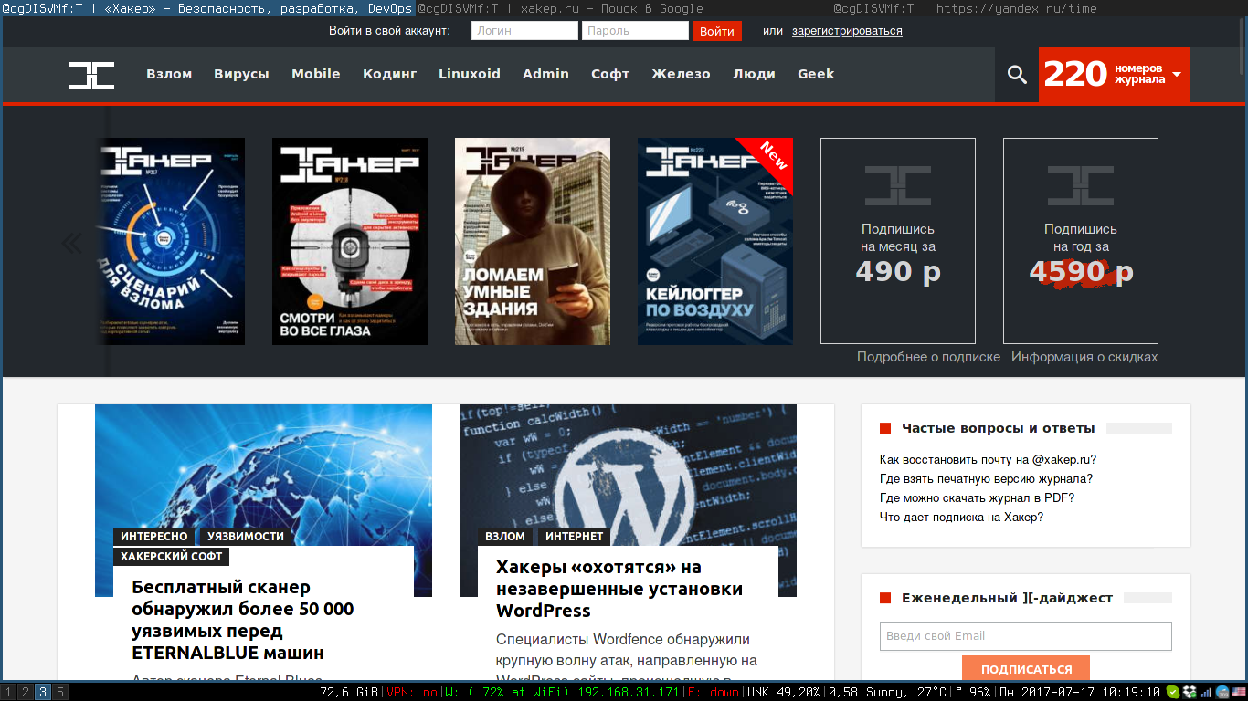Click the blue round tray icon beside the flag
This screenshot has height=701, width=1248.
tap(1222, 693)
